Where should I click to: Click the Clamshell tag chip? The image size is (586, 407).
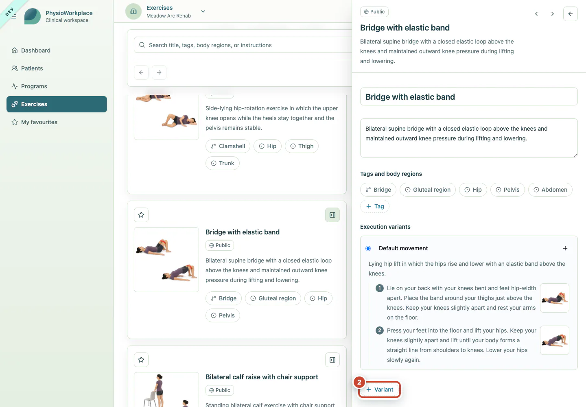click(228, 146)
